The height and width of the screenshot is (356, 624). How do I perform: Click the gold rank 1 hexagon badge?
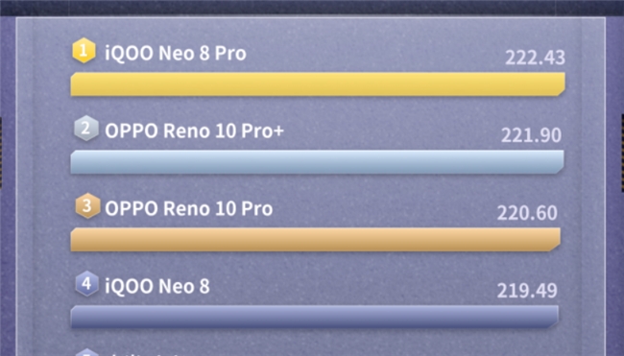click(x=84, y=51)
